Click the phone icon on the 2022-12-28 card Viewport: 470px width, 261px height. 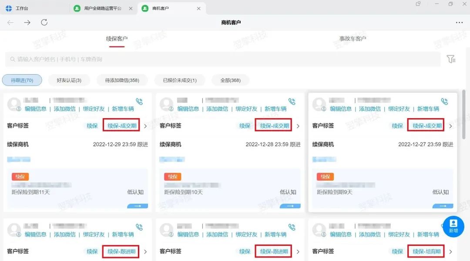coord(292,102)
